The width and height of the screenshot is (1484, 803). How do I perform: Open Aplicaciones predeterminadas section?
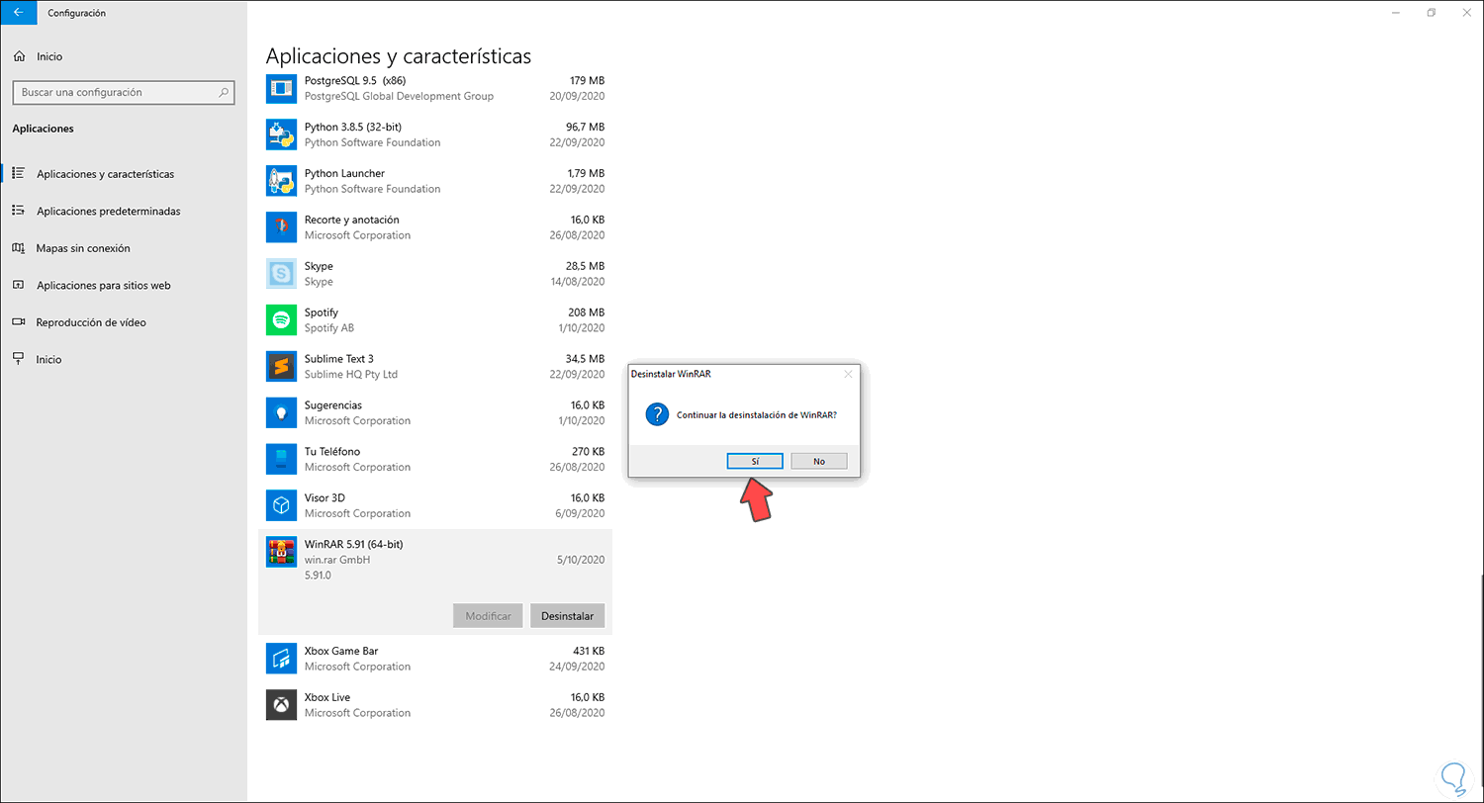[108, 211]
